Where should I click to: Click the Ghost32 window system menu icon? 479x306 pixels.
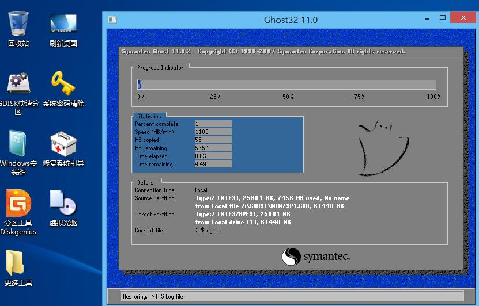pyautogui.click(x=112, y=20)
